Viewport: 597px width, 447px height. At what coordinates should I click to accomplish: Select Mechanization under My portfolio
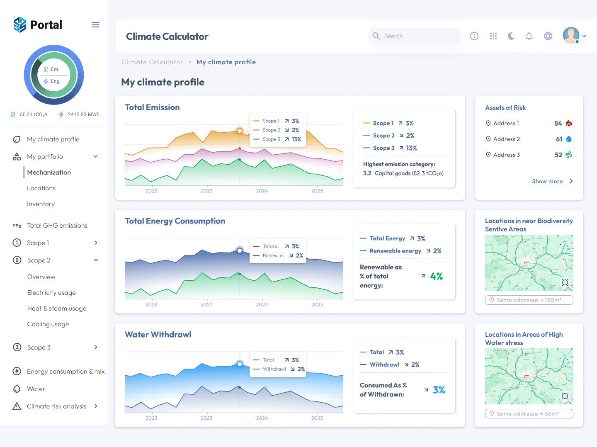point(49,172)
